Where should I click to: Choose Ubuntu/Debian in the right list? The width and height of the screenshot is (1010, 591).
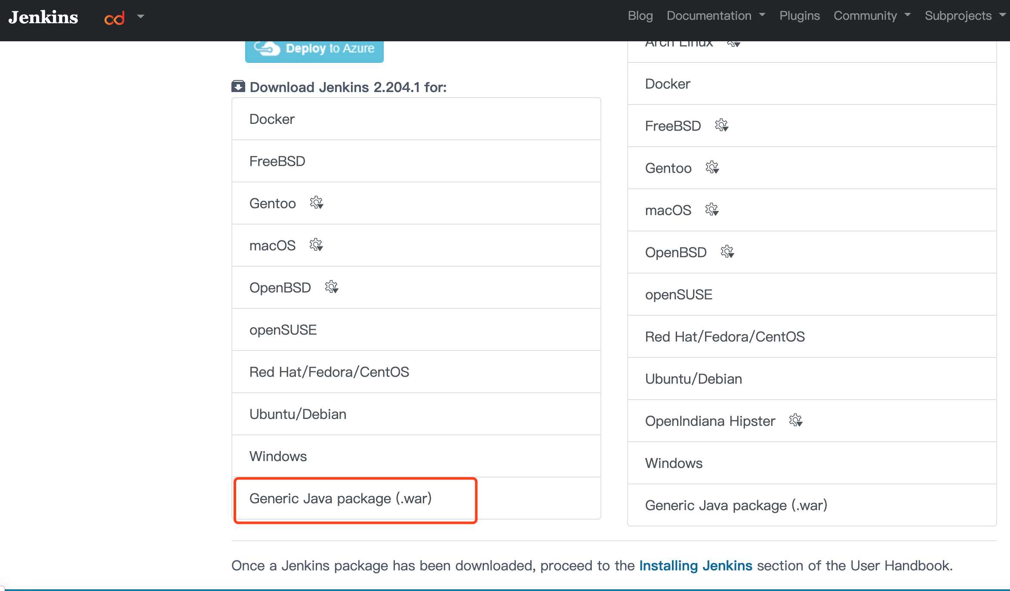coord(812,379)
